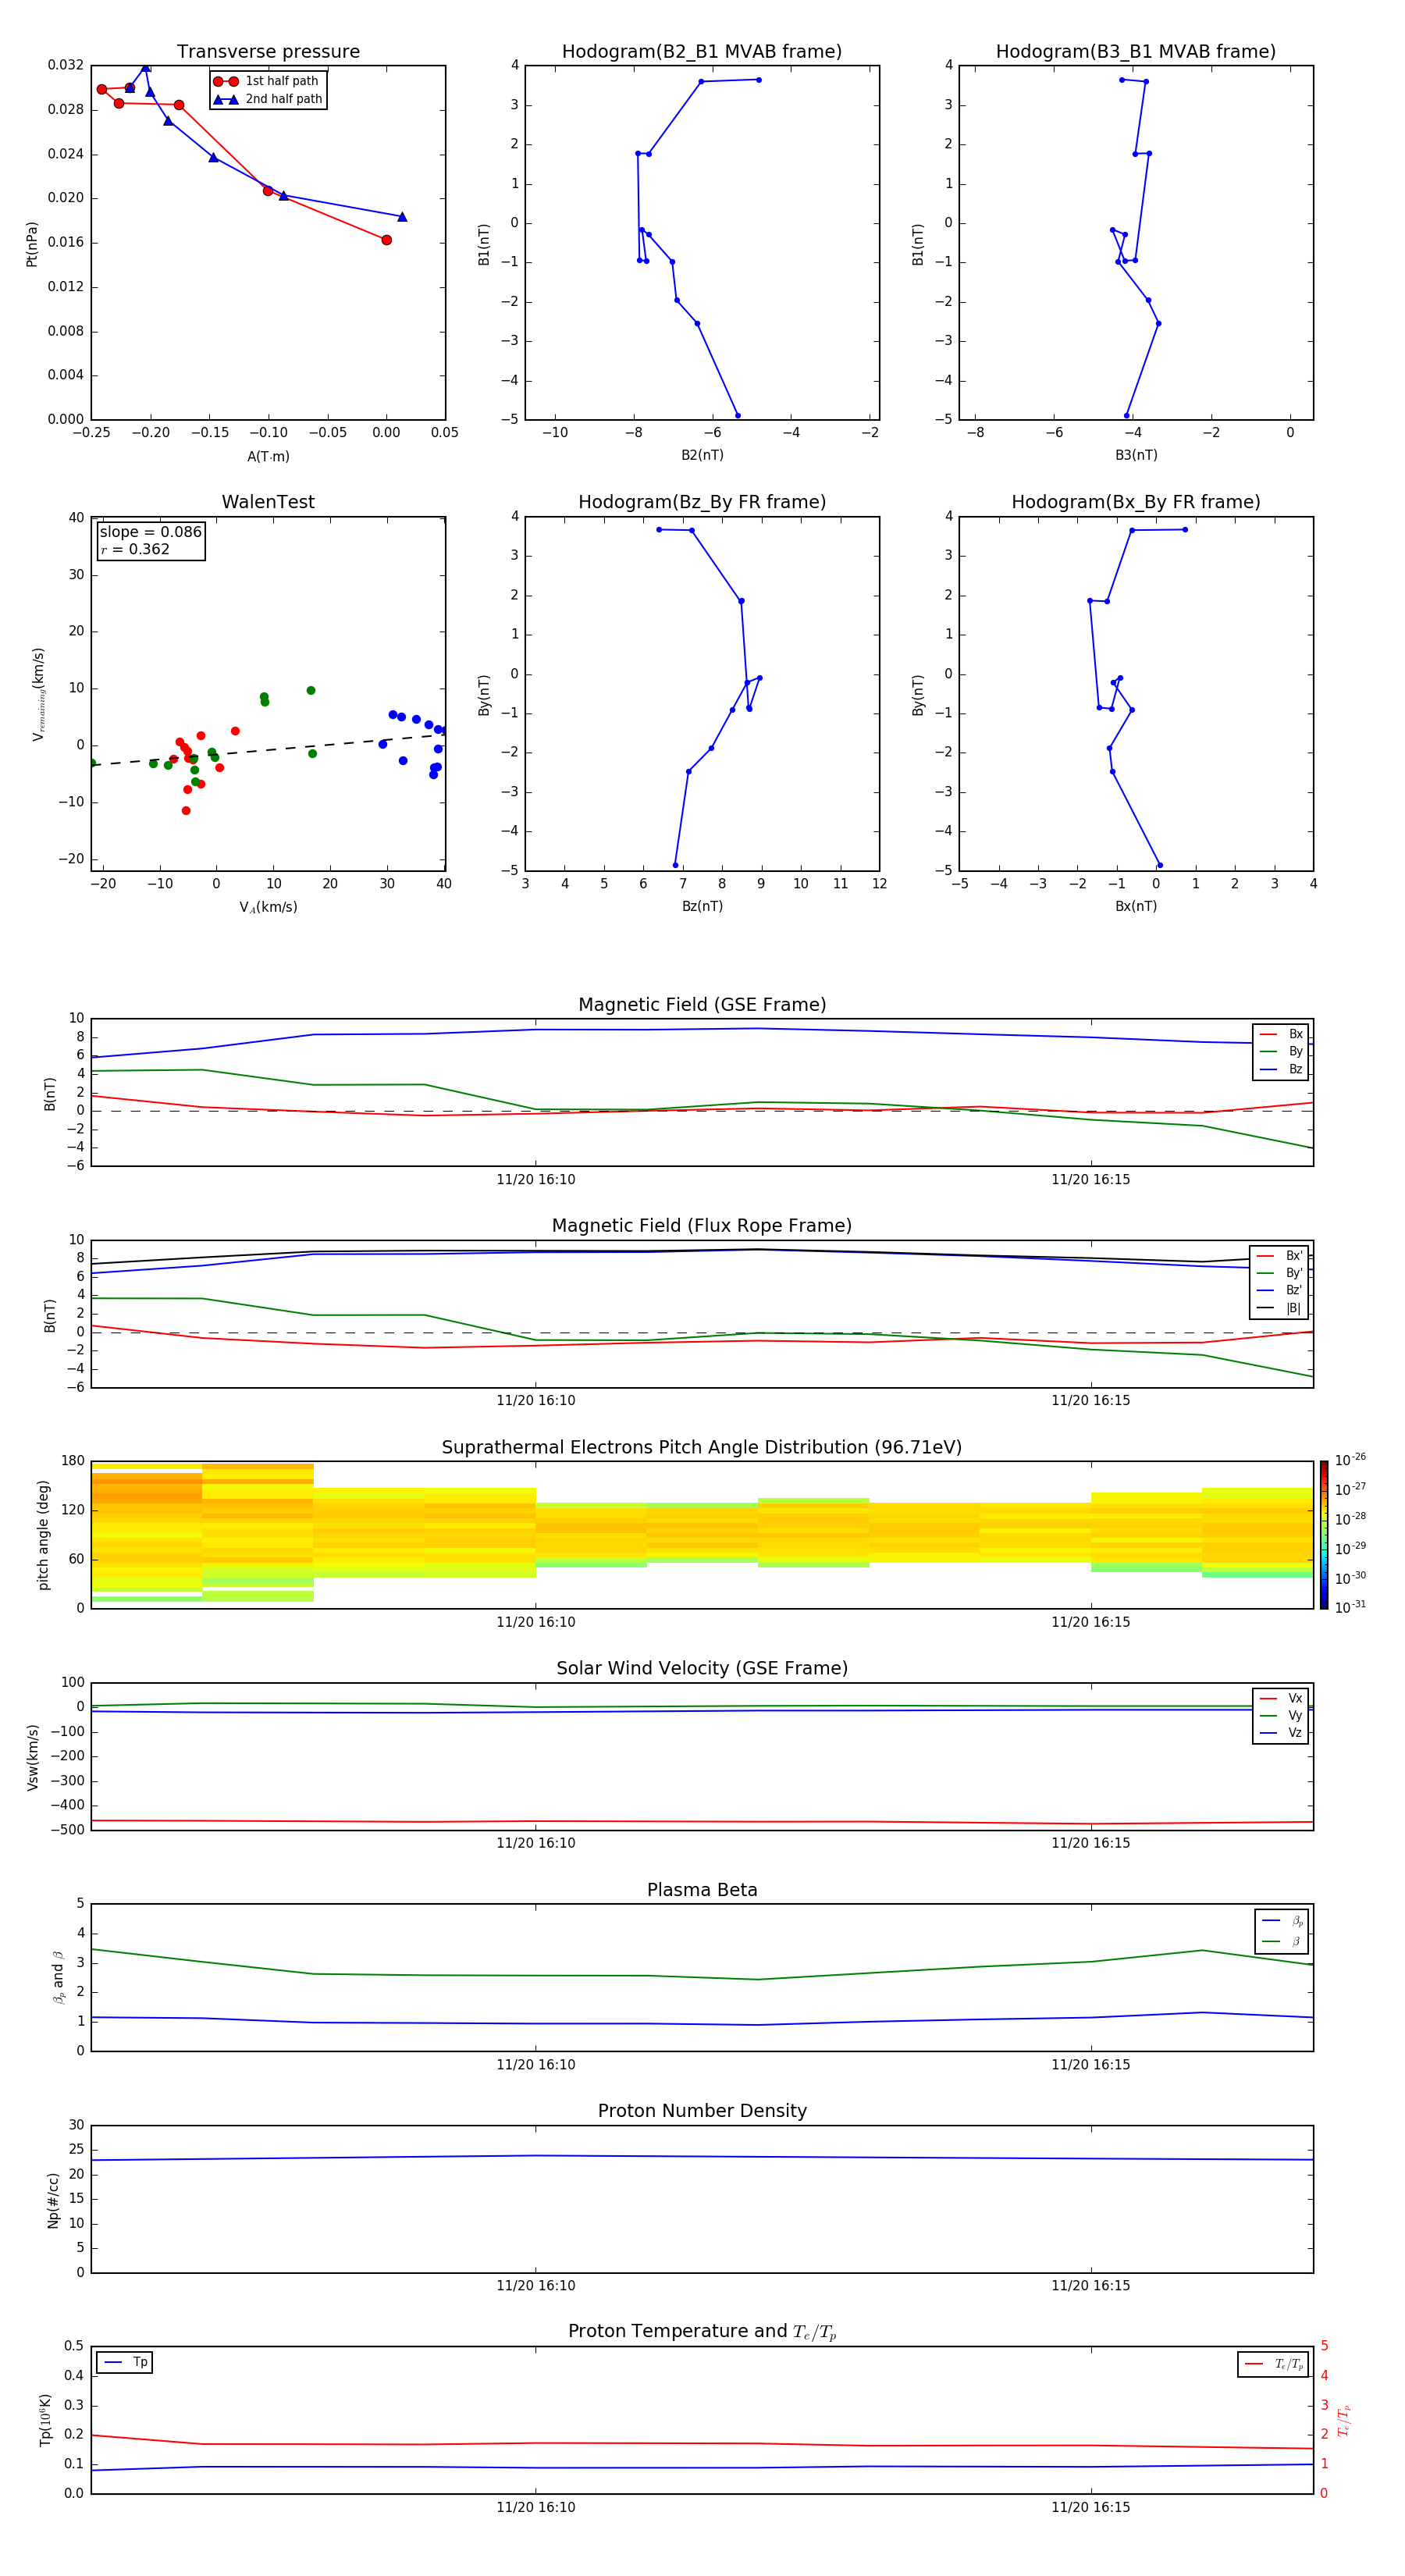Click the 'B3(nT)' x-axis label
The width and height of the screenshot is (1405, 2576).
click(x=1136, y=455)
